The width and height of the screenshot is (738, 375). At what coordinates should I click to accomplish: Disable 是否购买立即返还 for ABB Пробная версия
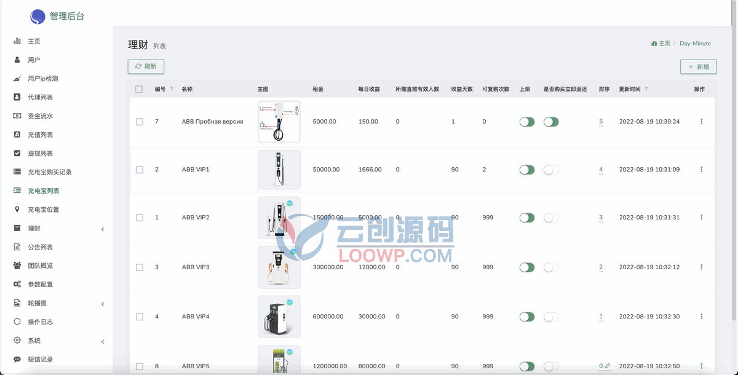(551, 122)
